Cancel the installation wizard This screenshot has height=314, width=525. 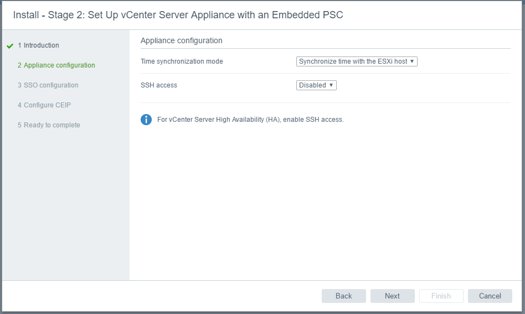coord(490,296)
